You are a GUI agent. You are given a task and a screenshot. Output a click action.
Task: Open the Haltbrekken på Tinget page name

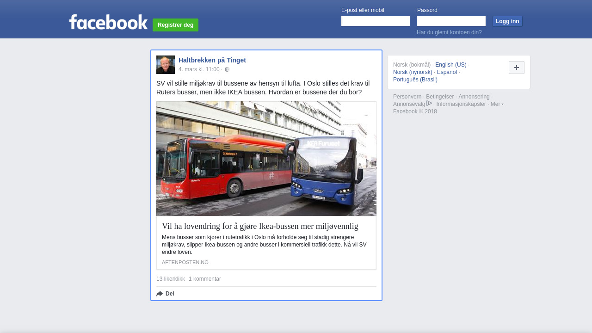click(x=212, y=60)
